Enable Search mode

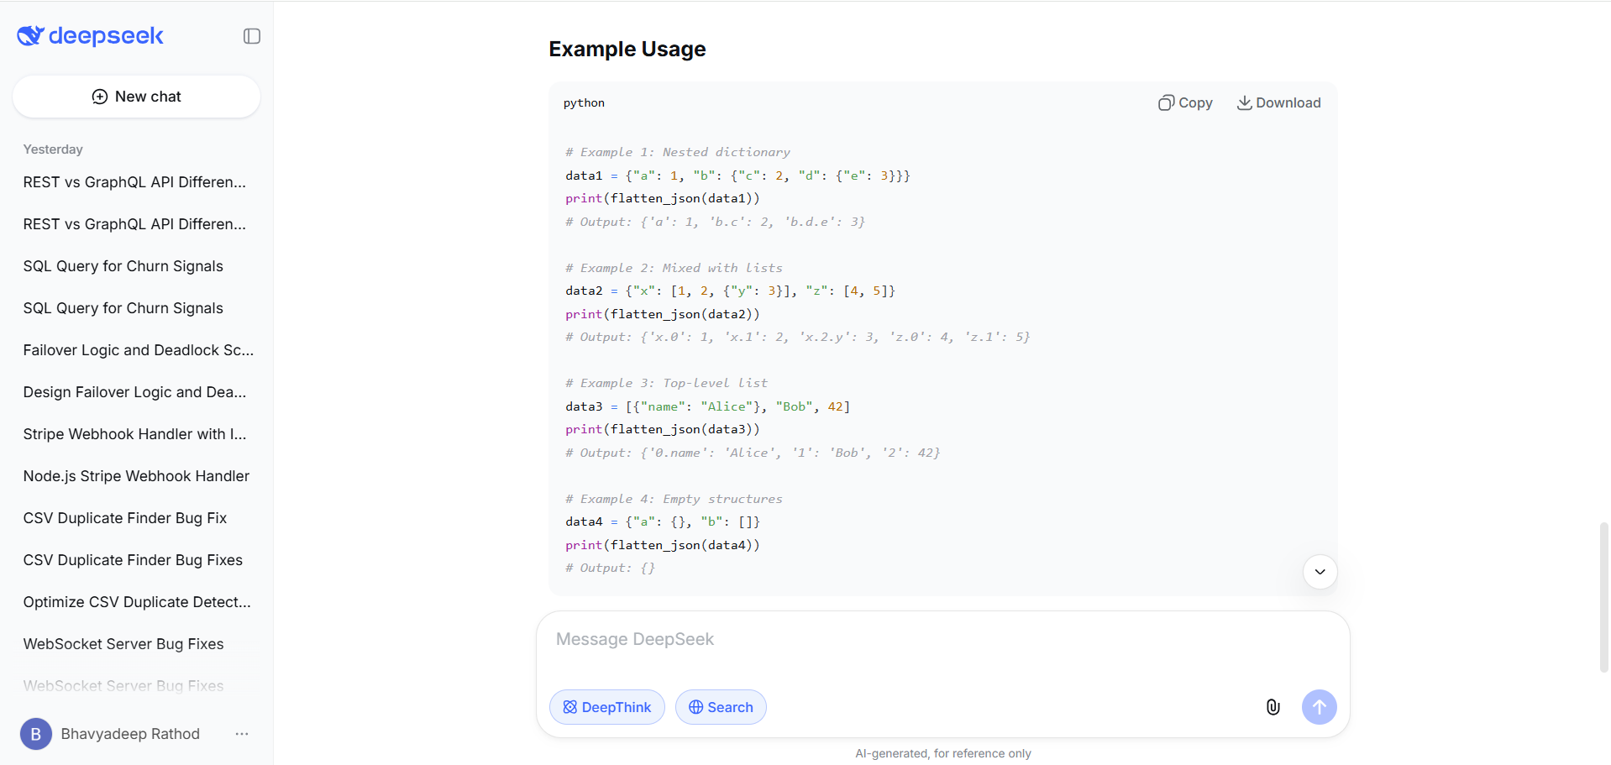[720, 707]
